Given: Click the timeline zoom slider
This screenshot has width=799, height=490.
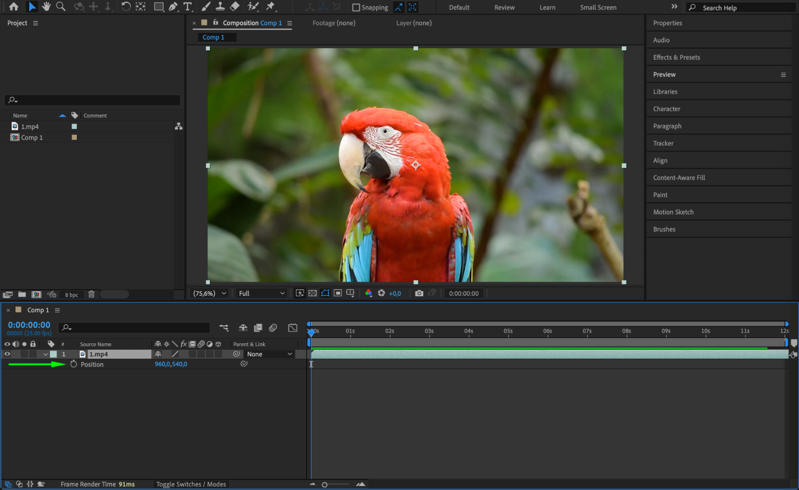Looking at the screenshot, I should pyautogui.click(x=325, y=484).
